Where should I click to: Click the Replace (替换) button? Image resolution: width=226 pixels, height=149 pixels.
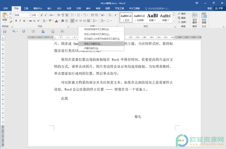pos(182,18)
